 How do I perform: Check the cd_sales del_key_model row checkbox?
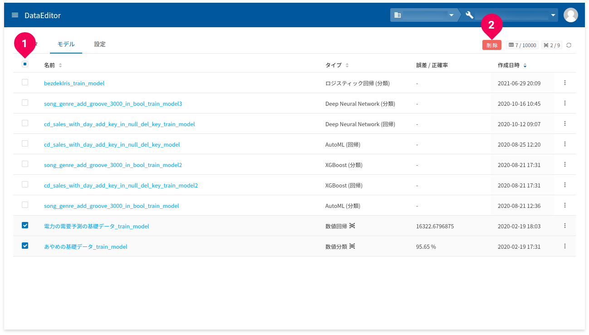click(x=25, y=143)
